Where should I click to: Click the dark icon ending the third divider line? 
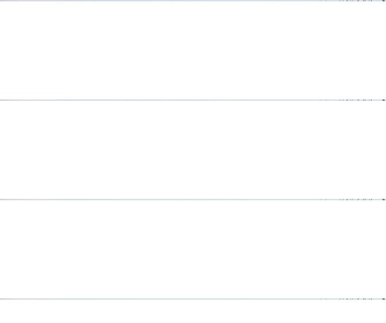click(384, 200)
